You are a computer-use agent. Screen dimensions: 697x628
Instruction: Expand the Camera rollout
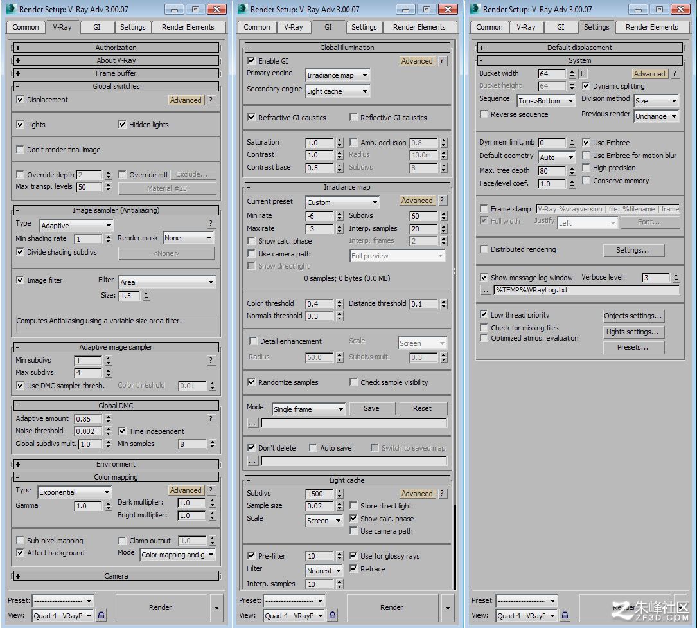pyautogui.click(x=116, y=576)
